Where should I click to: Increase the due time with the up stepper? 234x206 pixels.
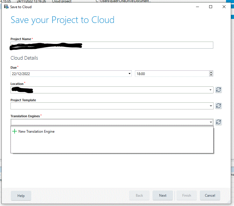click(x=211, y=72)
